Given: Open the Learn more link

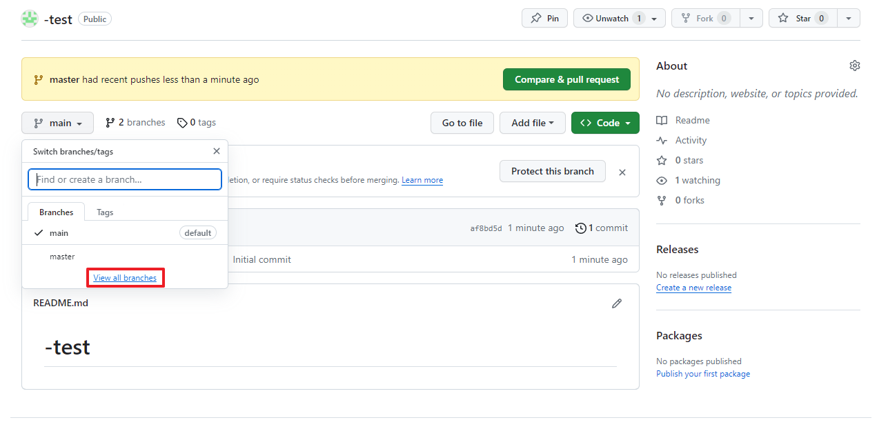Looking at the screenshot, I should click(422, 180).
